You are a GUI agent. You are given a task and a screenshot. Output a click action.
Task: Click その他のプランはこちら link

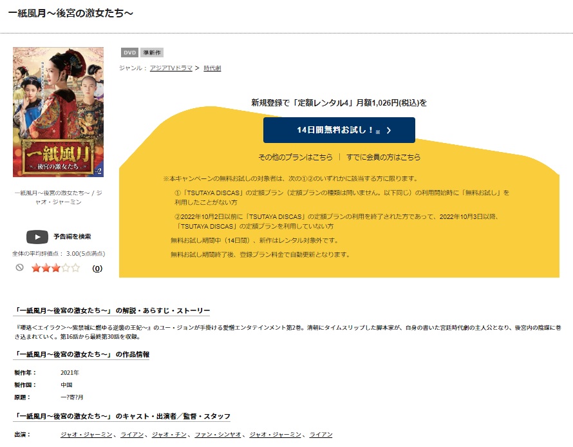(296, 157)
